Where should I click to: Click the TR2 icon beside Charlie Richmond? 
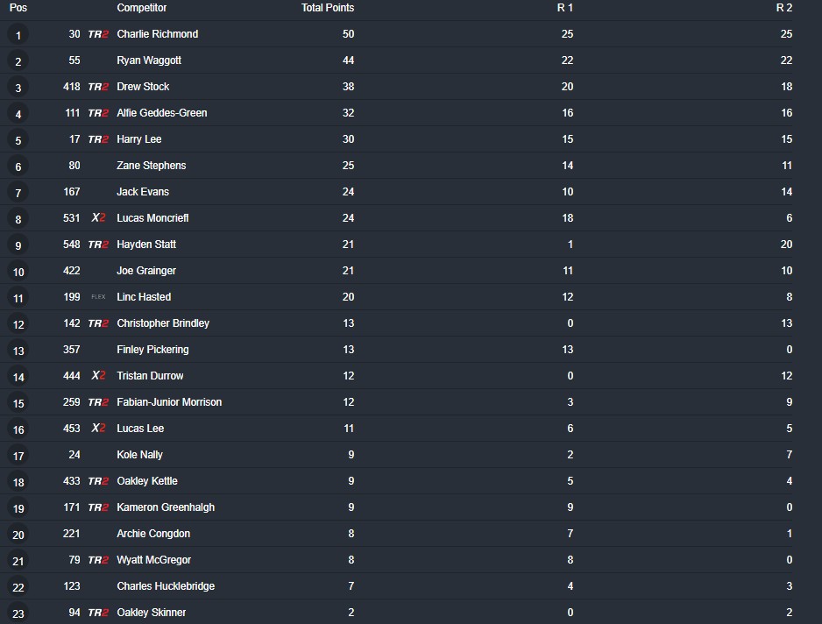98,34
